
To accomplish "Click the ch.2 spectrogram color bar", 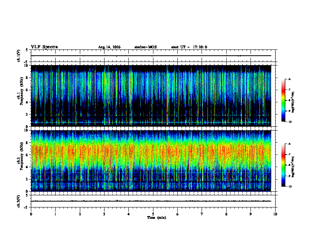I will point(283,165).
